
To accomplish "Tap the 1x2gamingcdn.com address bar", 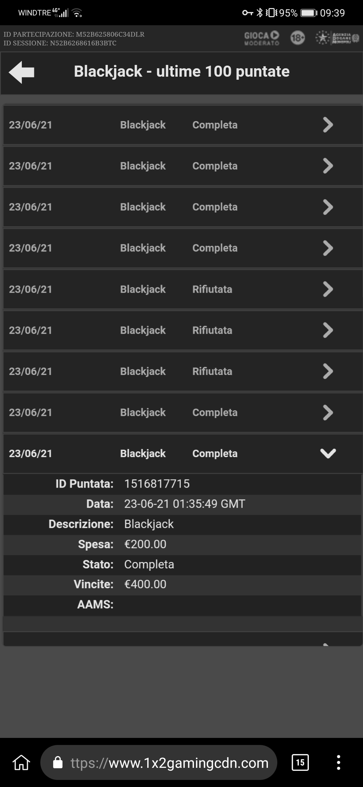I will pos(159,762).
